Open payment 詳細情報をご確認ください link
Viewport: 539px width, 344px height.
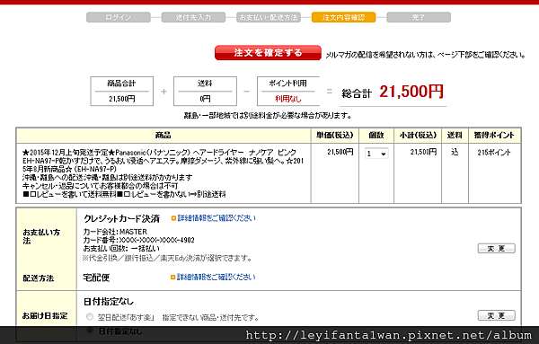coord(216,218)
